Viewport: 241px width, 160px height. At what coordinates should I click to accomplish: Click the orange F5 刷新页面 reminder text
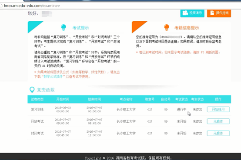coord(178,52)
